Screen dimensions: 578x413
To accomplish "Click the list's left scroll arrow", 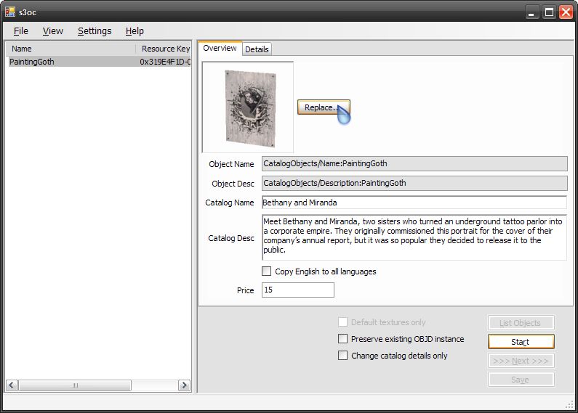I will [12, 385].
